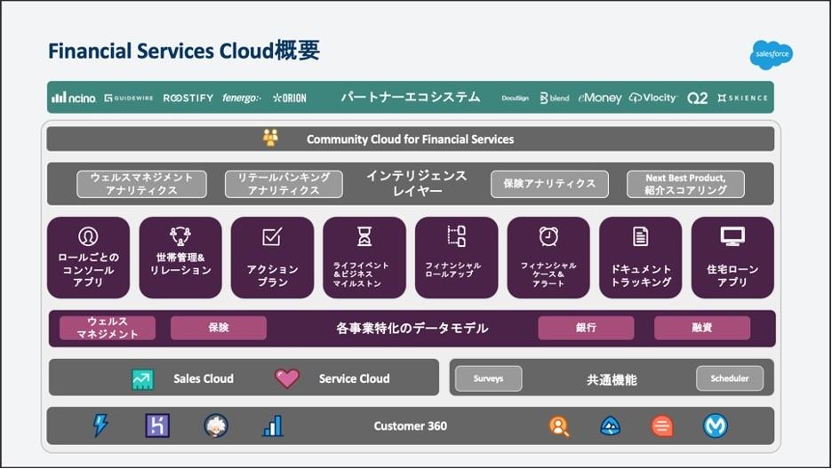Click the Heroku icon in Customer 360

[157, 425]
